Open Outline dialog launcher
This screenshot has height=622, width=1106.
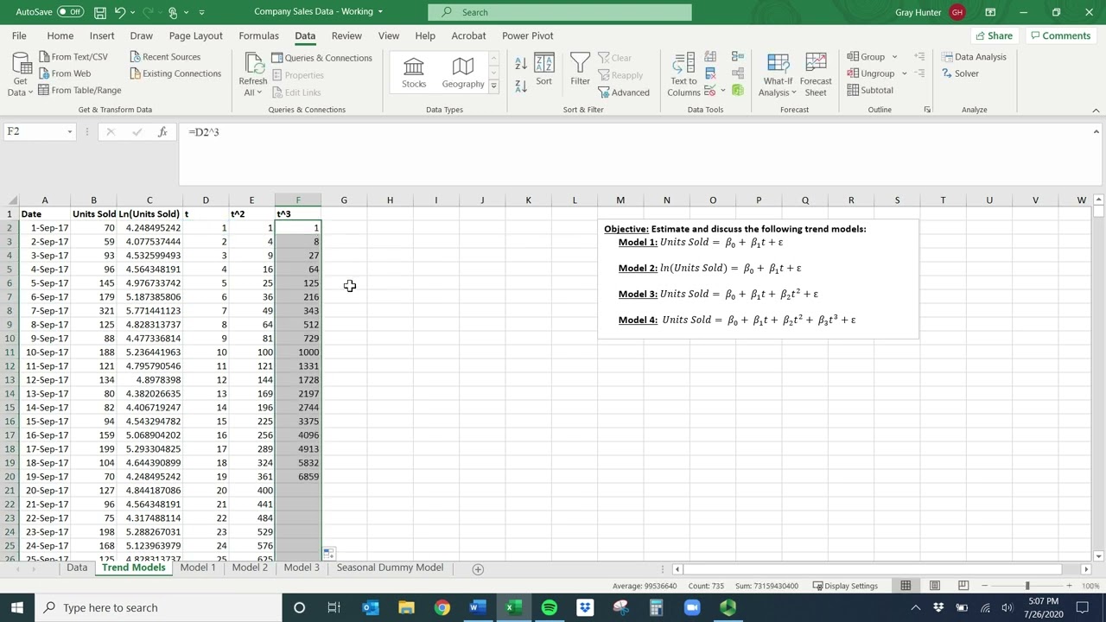927,110
